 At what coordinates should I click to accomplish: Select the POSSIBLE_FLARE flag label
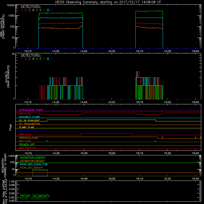point(29,117)
